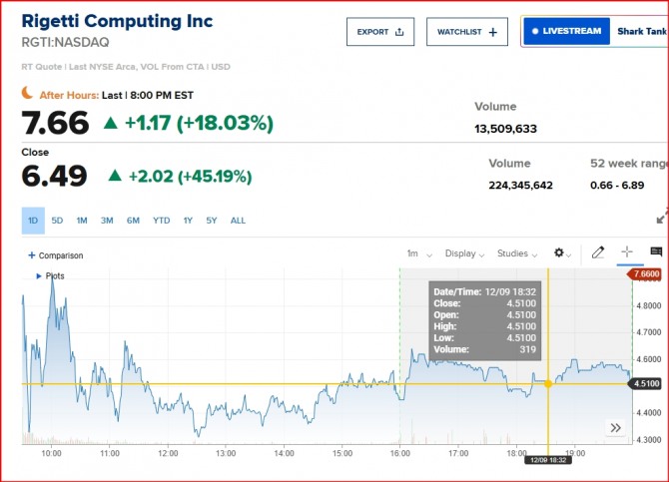
Task: Open the Studies dropdown menu
Action: (517, 253)
